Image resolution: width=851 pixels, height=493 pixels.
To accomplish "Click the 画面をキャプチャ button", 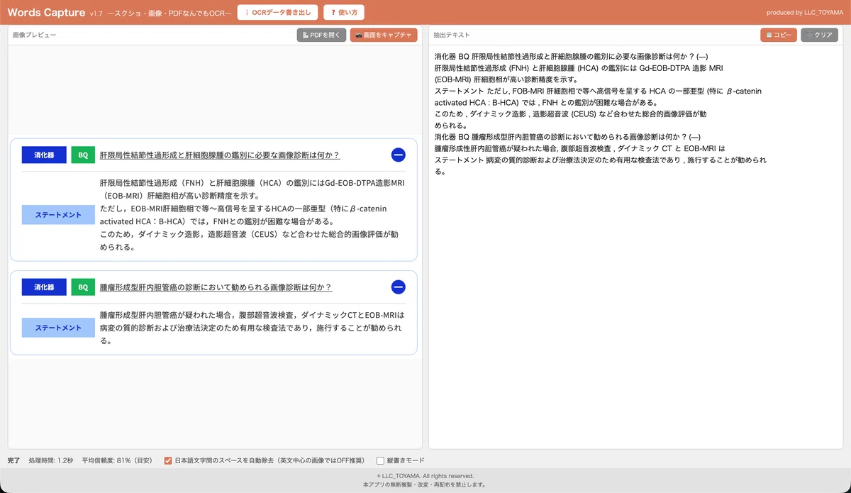I will [384, 35].
